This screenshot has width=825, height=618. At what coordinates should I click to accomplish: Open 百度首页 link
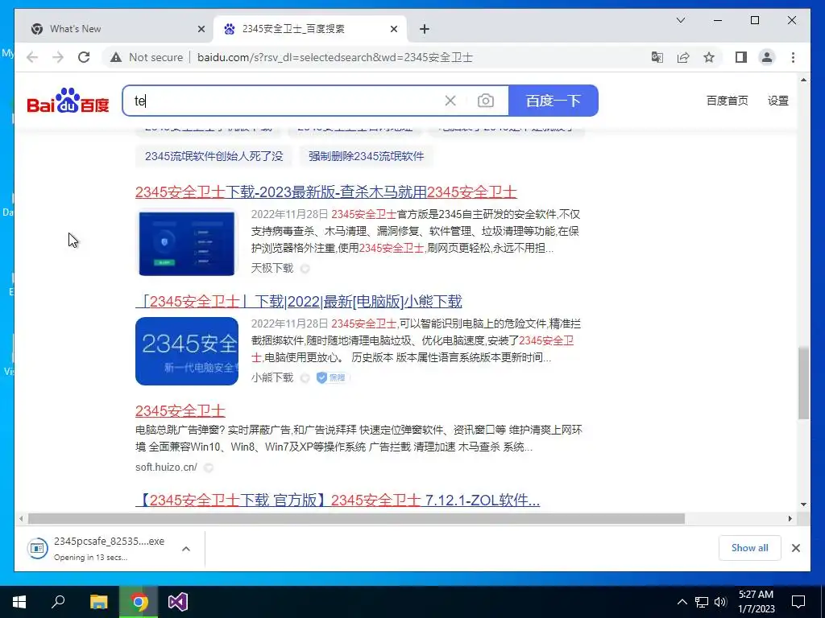(728, 101)
